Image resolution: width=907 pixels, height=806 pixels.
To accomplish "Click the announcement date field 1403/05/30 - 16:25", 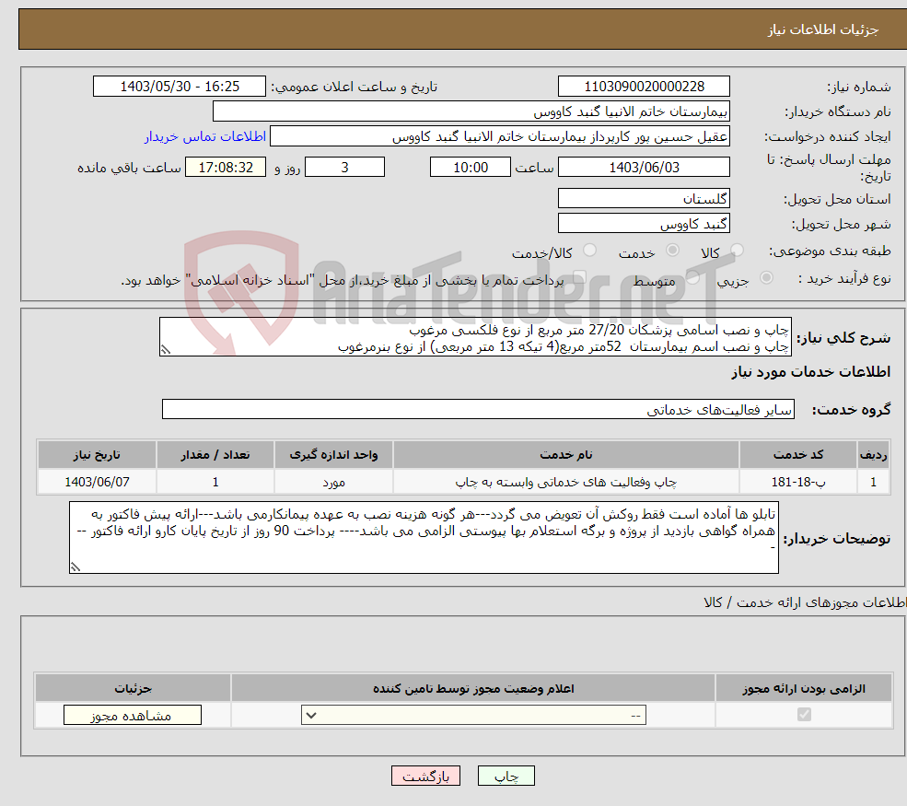I will (180, 87).
